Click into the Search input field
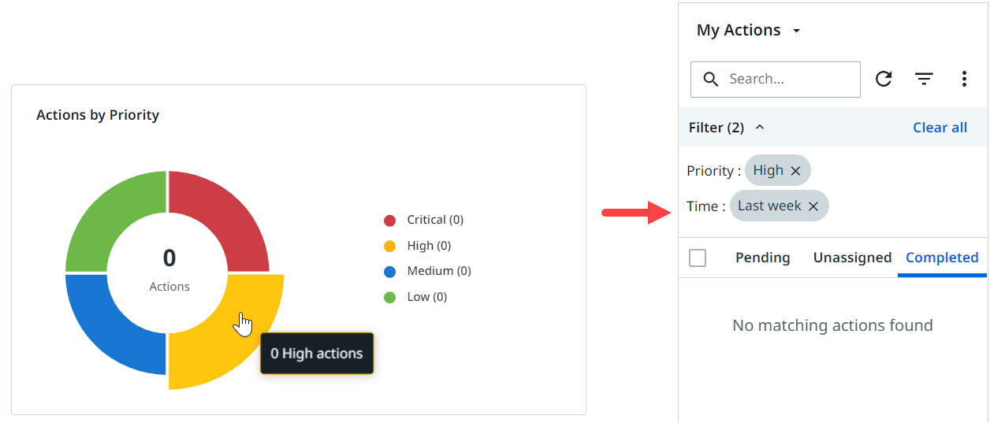Image resolution: width=990 pixels, height=423 pixels. pyautogui.click(x=788, y=79)
